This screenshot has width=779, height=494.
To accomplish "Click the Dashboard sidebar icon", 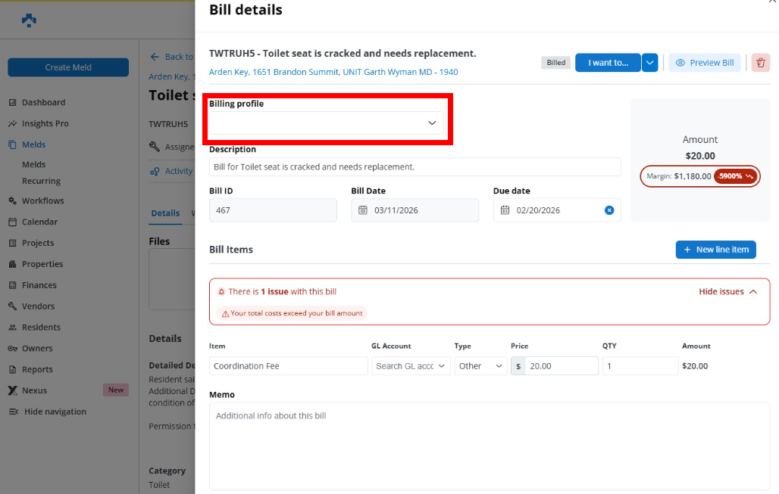I will [x=13, y=103].
